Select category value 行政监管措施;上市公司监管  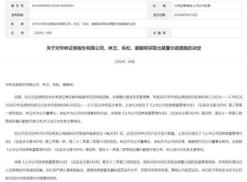tap(192, 6)
